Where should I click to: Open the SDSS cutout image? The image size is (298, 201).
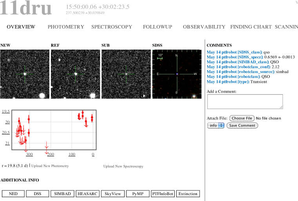[x=177, y=74]
